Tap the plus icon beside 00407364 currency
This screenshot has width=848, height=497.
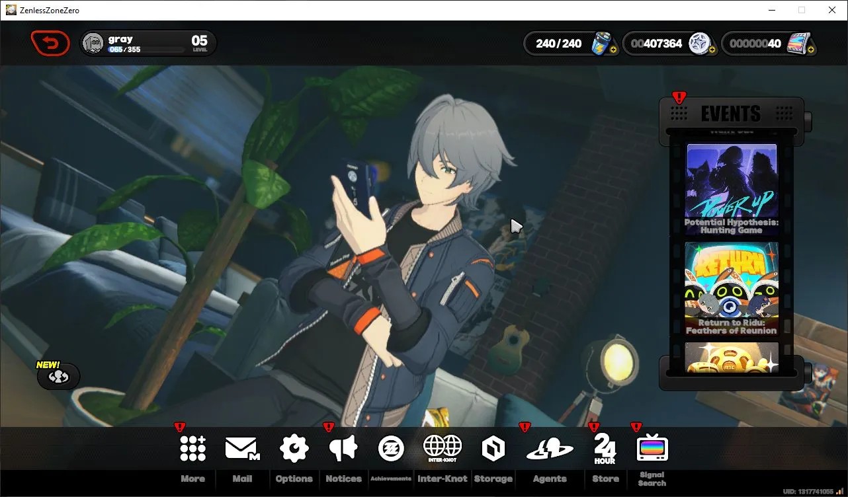[714, 50]
